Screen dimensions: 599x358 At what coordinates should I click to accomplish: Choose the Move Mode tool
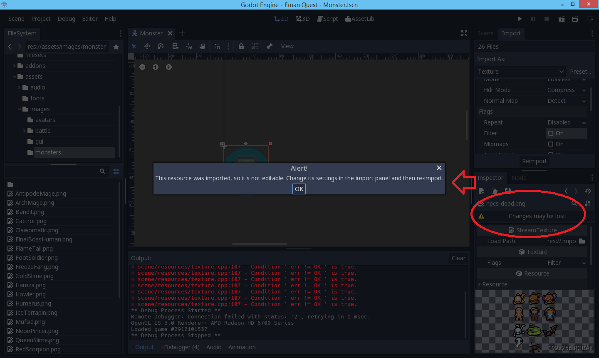pos(147,46)
